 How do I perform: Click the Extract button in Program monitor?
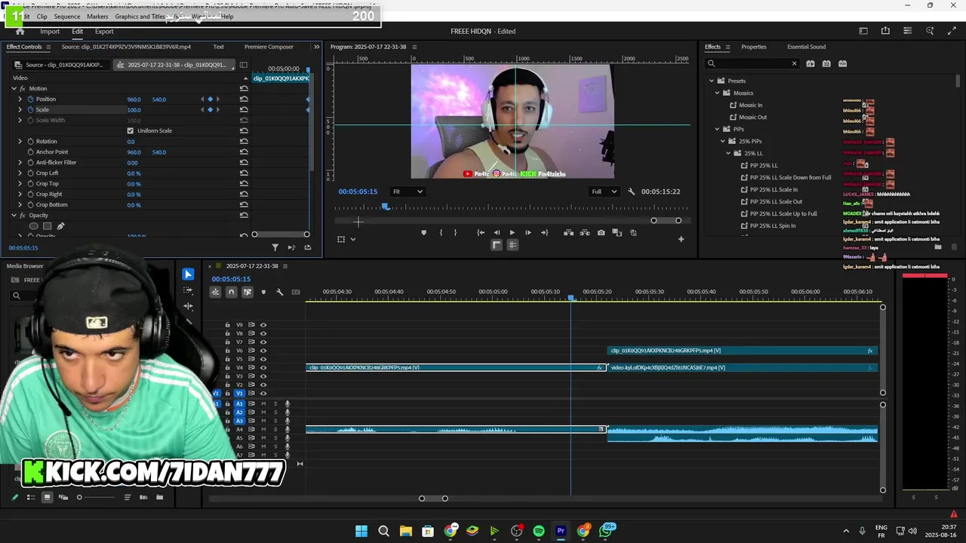pyautogui.click(x=584, y=233)
